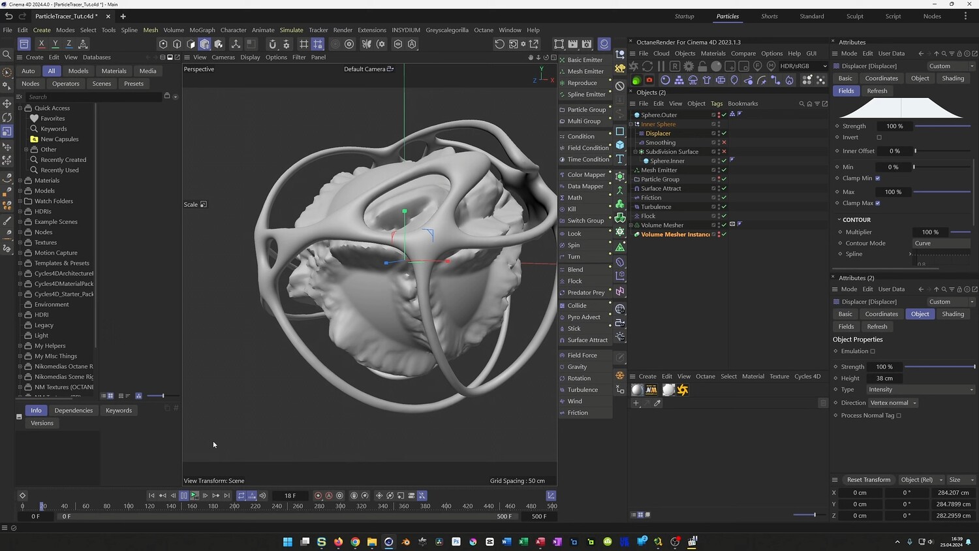Viewport: 979px width, 551px height.
Task: Undo the last action with the undo arrow
Action: 8,16
